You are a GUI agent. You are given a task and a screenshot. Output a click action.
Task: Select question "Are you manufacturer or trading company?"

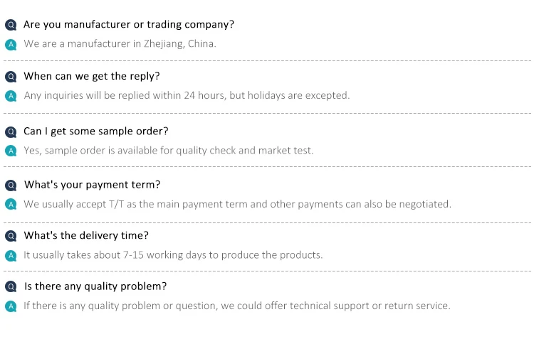click(129, 24)
